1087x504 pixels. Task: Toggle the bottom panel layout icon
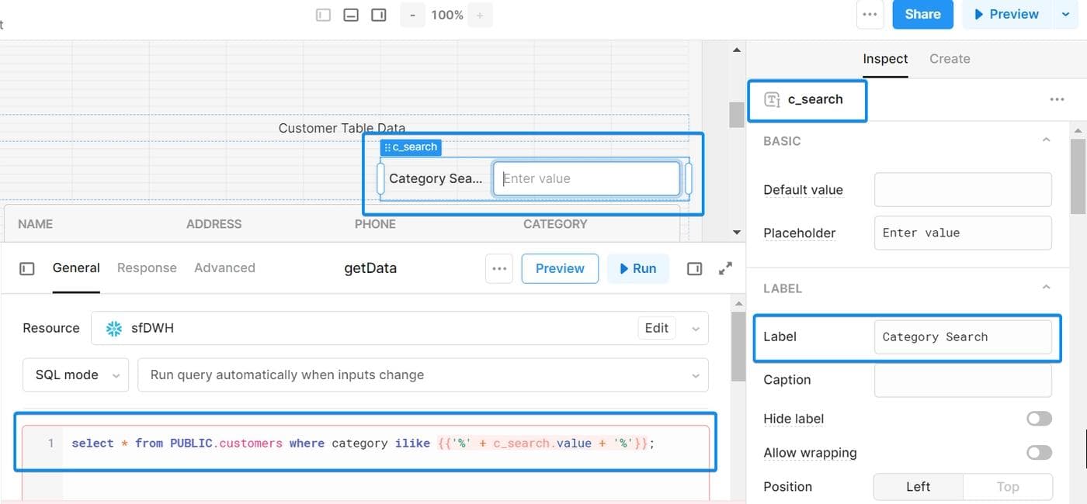click(x=351, y=15)
